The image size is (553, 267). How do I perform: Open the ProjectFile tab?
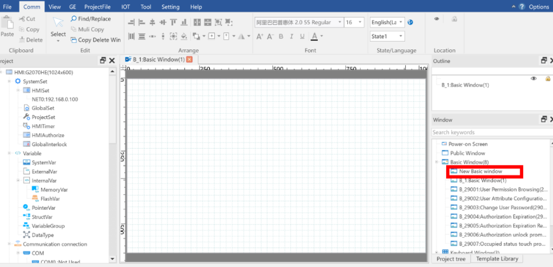tap(98, 6)
